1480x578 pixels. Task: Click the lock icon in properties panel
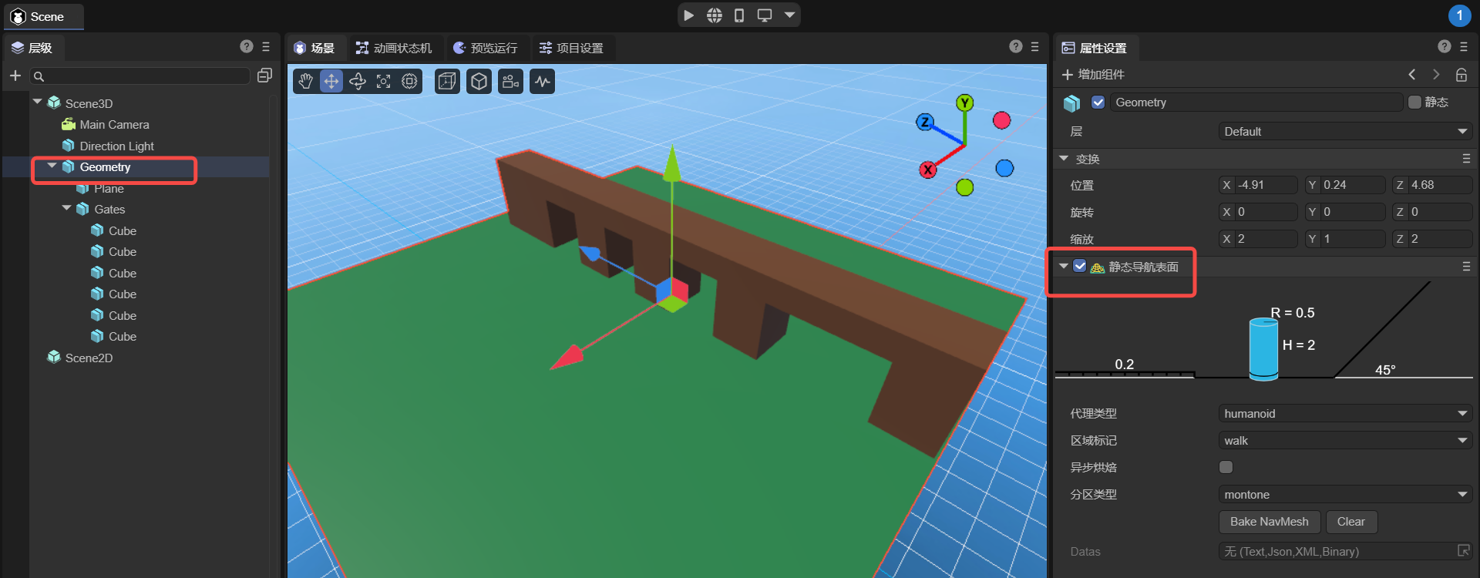(x=1461, y=75)
